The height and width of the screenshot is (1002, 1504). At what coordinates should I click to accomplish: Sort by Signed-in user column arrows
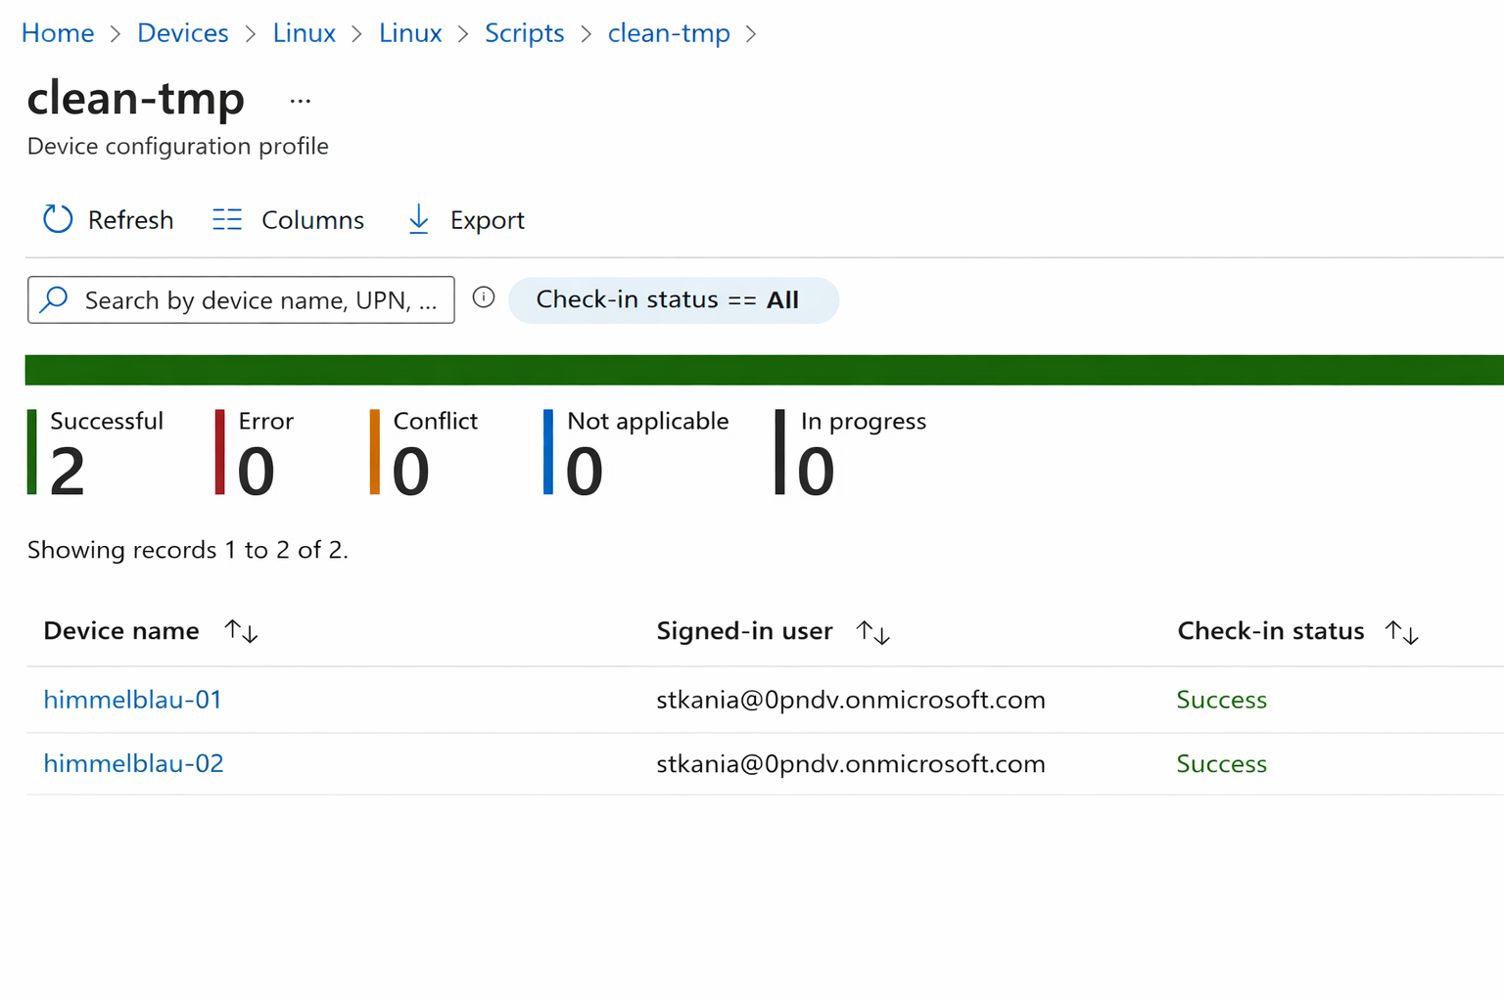(872, 632)
